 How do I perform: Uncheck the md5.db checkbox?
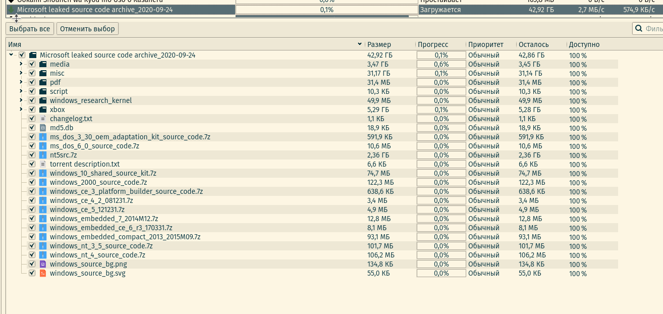[x=32, y=128]
